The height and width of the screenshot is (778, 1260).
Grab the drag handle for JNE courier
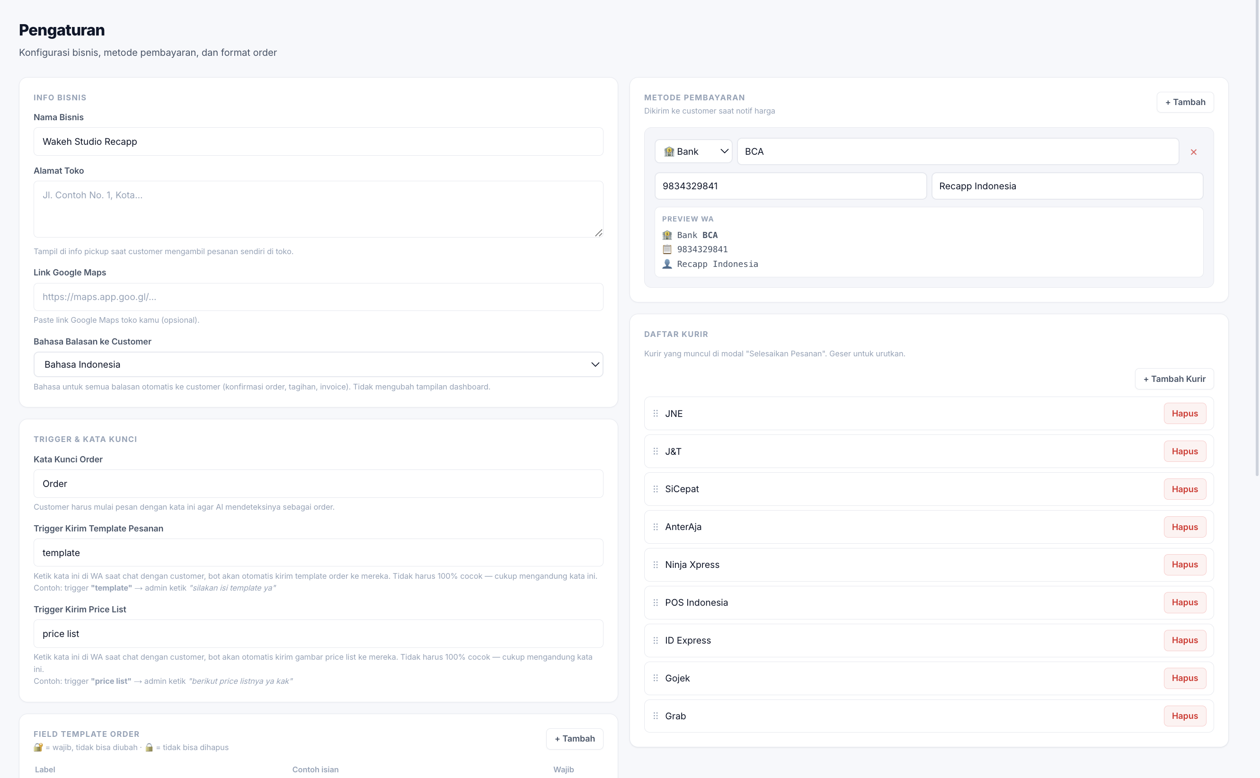[656, 413]
